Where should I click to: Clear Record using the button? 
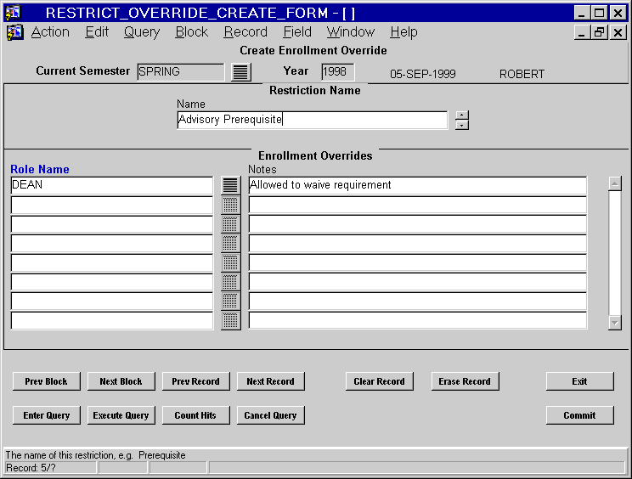tap(379, 381)
